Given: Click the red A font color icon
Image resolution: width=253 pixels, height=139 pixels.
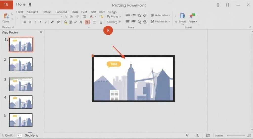Looking at the screenshot, I should (x=91, y=17).
